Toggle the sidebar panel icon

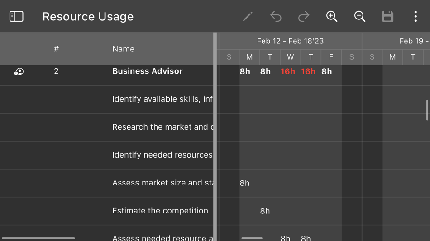pos(16,16)
